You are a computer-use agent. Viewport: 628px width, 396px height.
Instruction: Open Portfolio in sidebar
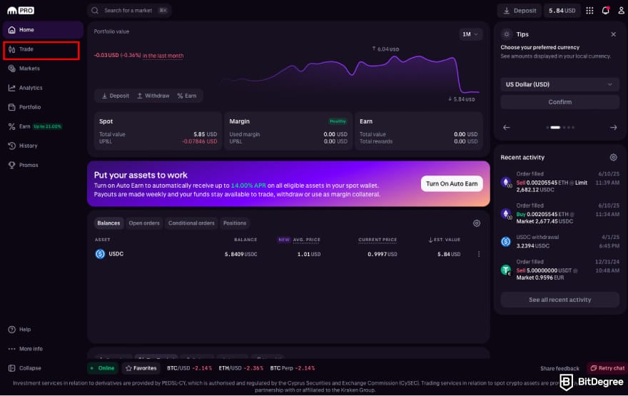pos(43,107)
